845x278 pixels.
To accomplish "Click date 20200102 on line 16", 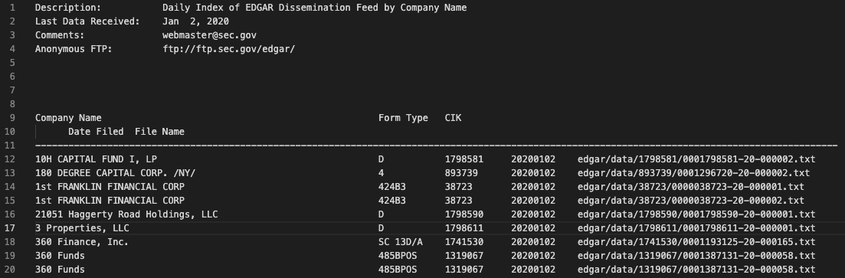I will [533, 214].
